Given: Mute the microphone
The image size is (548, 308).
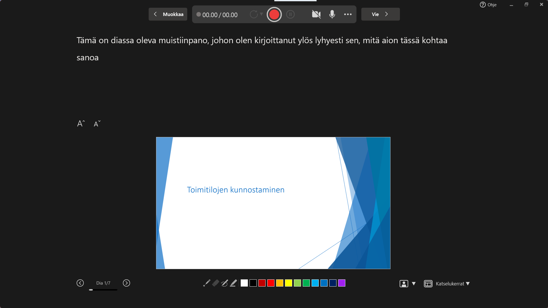Looking at the screenshot, I should click(332, 14).
